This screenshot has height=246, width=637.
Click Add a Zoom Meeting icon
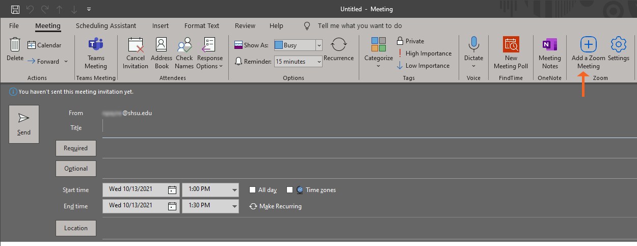click(x=588, y=45)
